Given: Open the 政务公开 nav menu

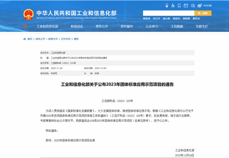Looking at the screenshot, I should pos(102,26).
